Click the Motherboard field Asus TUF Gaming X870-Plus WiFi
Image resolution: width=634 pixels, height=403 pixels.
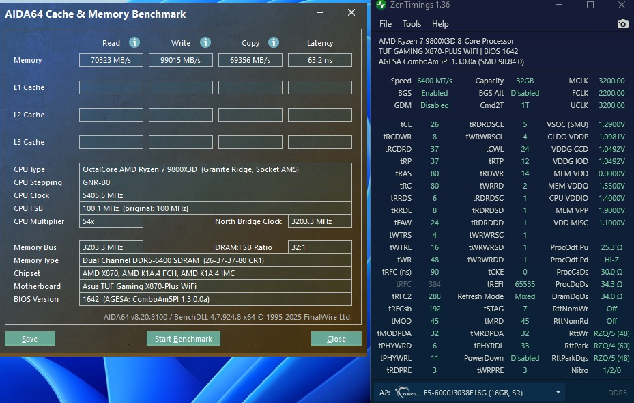[216, 286]
